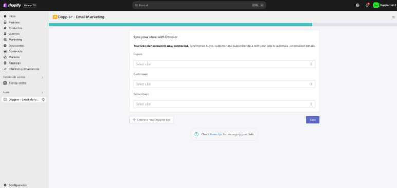
Task: Click the Pedidos inbox icon
Action: coord(5,22)
